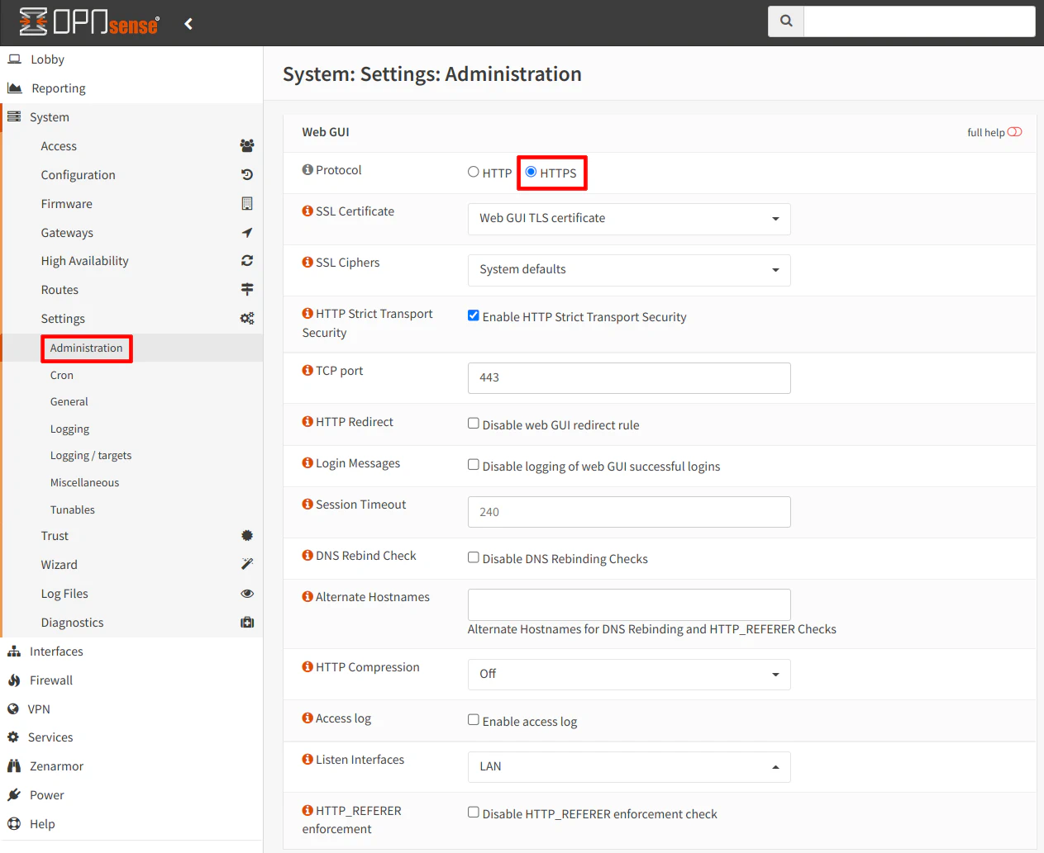Go to the Cron settings page
Viewport: 1044px width, 853px height.
click(x=62, y=375)
